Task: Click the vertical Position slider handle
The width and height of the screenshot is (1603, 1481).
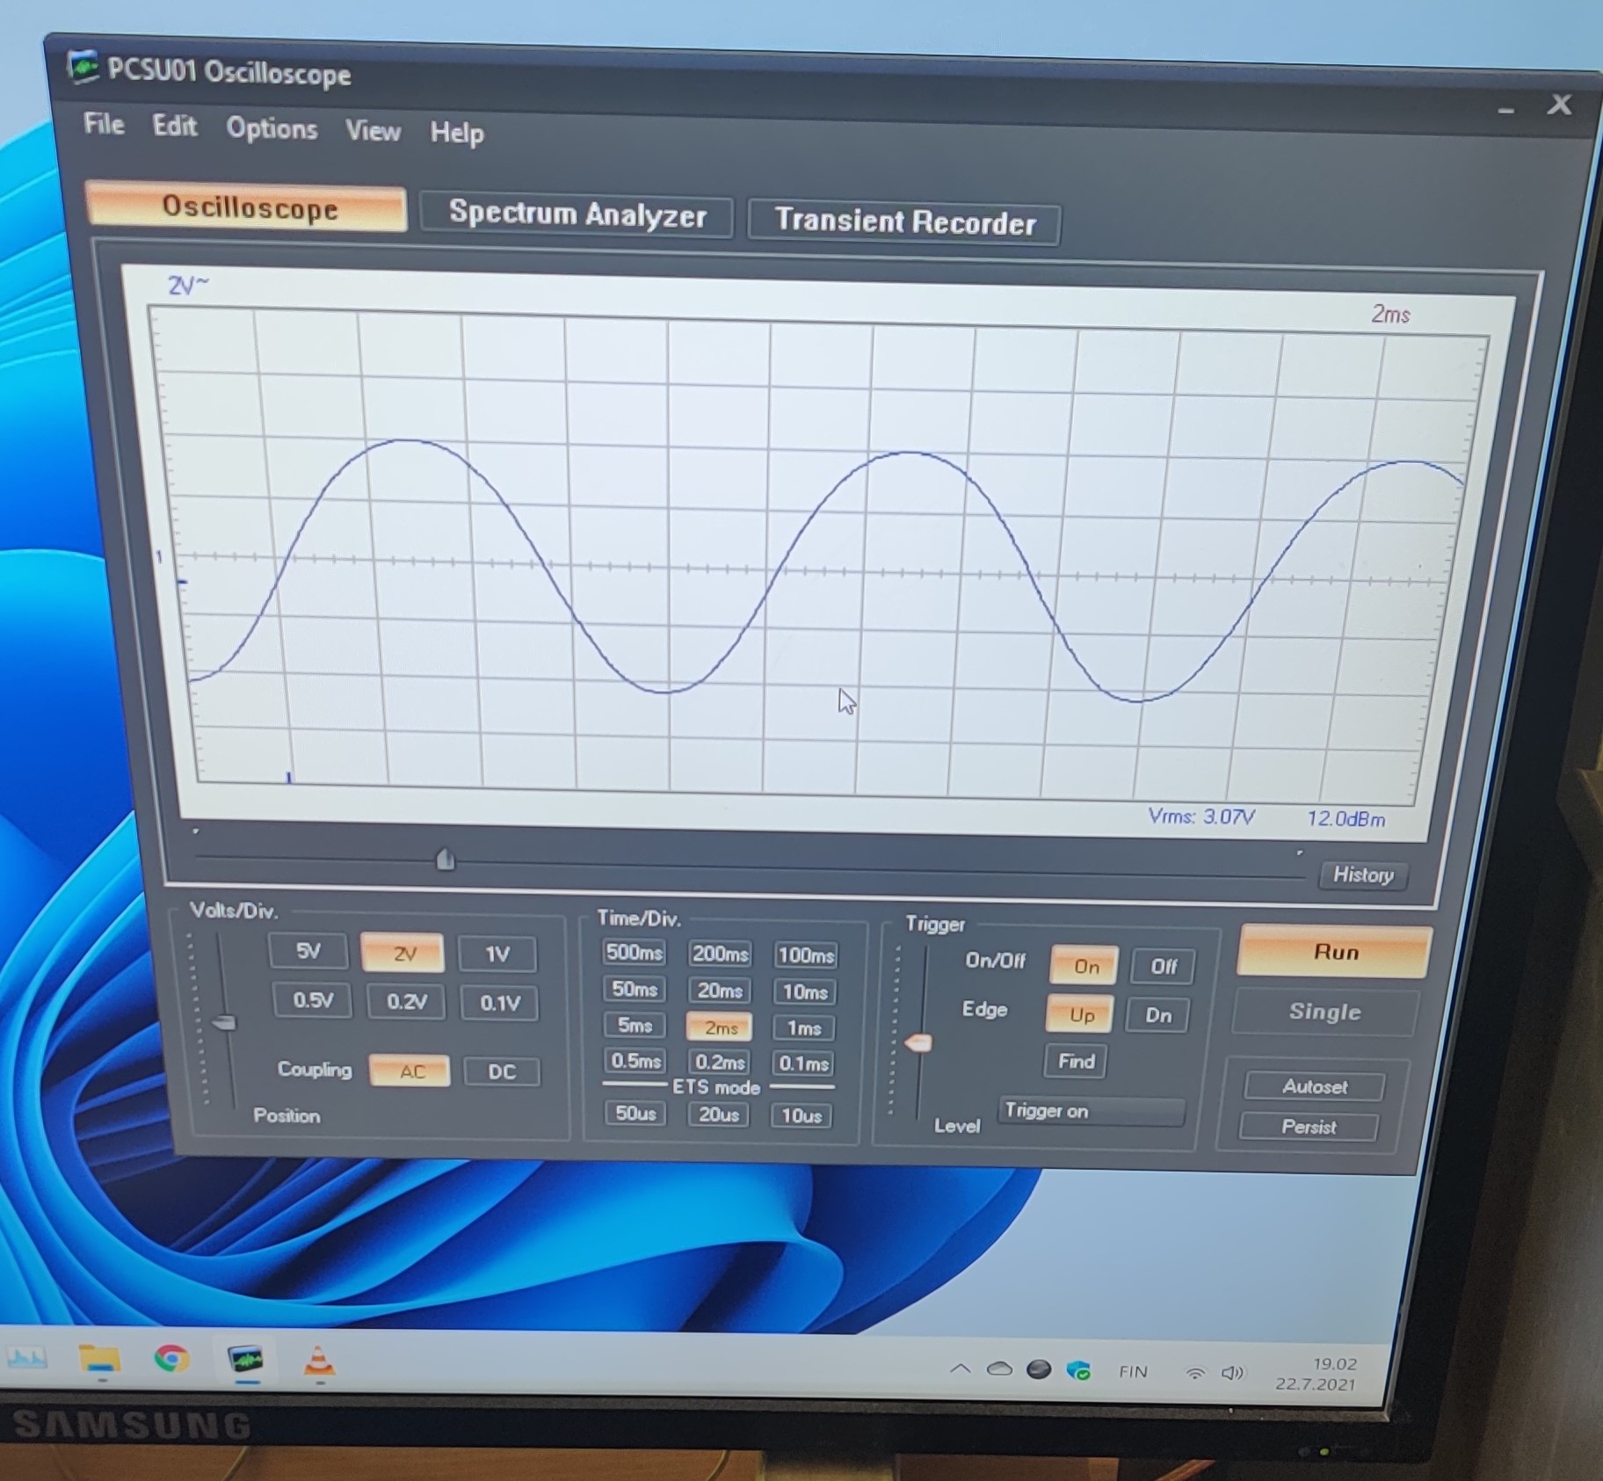Action: pyautogui.click(x=225, y=1022)
